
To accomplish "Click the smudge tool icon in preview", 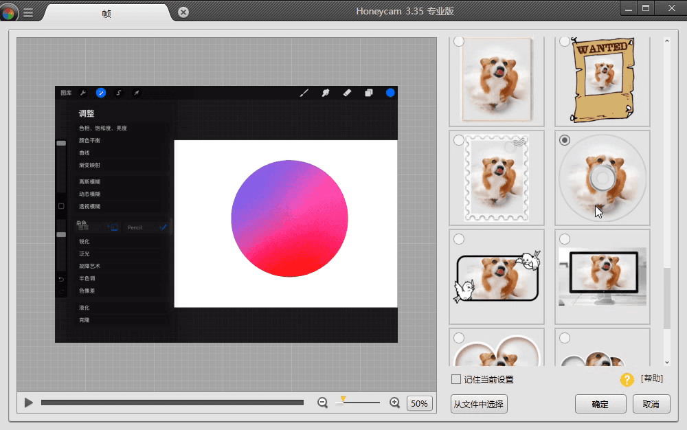I will pyautogui.click(x=326, y=93).
